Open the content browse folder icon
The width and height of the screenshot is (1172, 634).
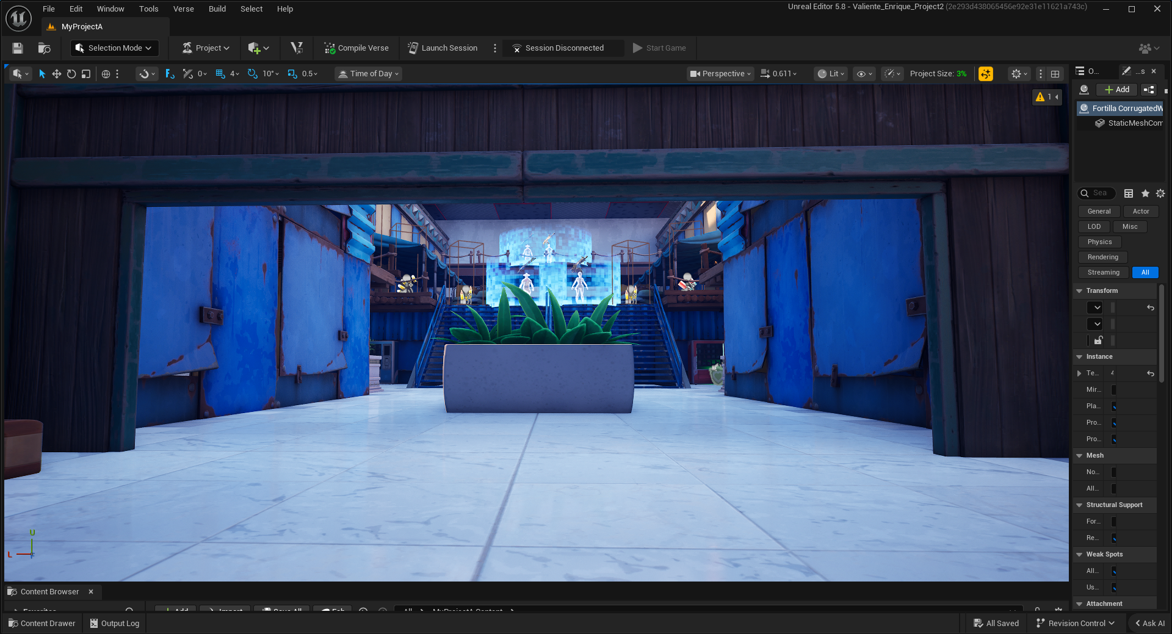(44, 48)
